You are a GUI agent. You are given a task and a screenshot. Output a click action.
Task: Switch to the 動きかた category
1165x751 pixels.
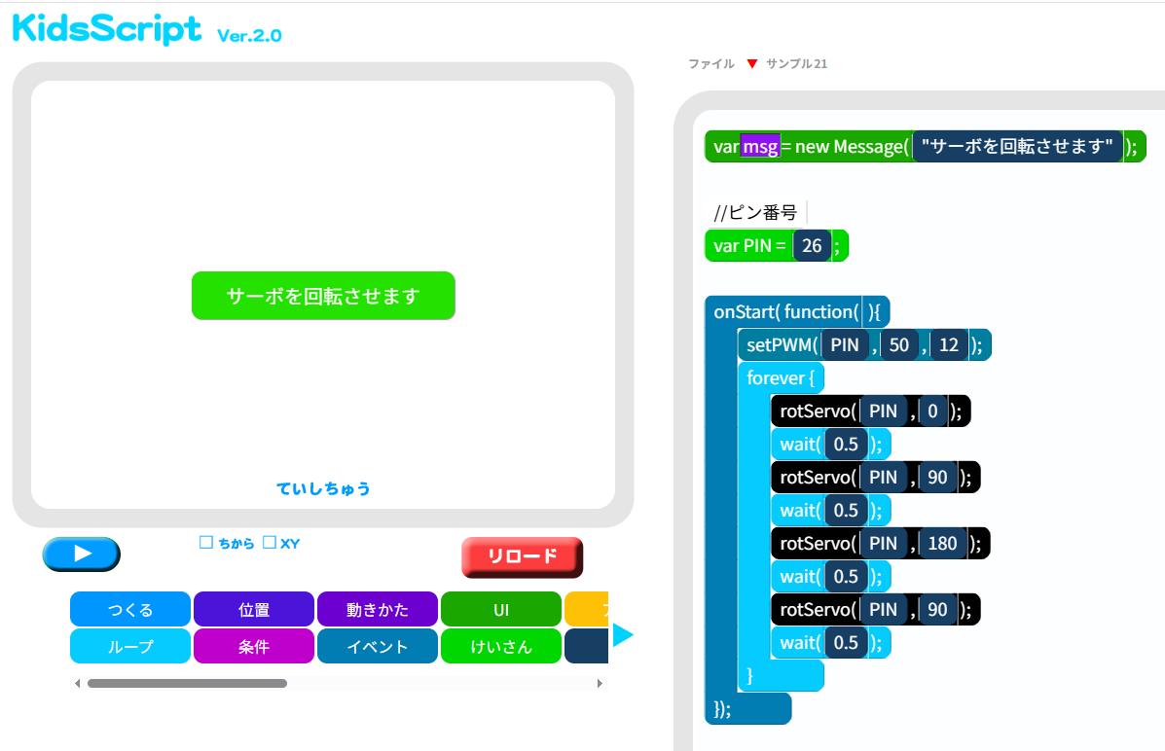[x=378, y=609]
